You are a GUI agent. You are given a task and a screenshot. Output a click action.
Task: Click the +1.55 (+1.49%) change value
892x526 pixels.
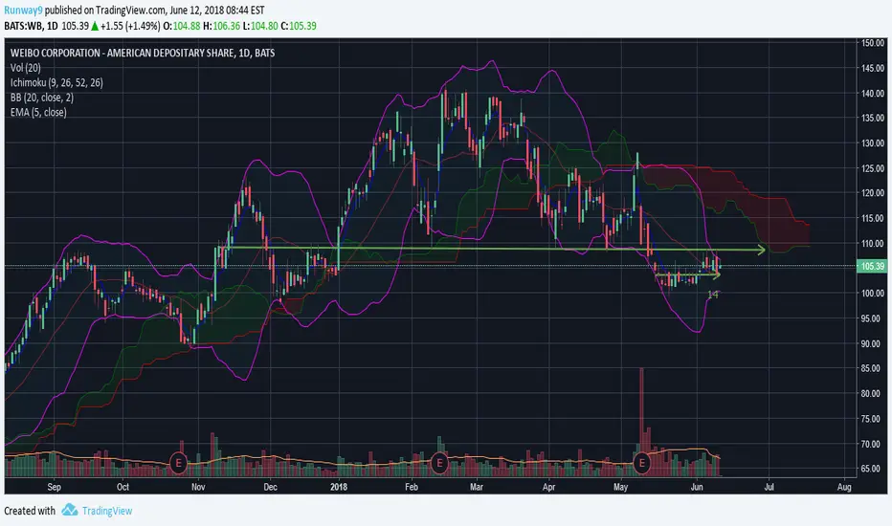pos(130,26)
